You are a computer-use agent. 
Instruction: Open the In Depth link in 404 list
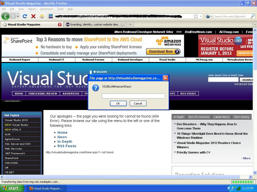coord(65,141)
